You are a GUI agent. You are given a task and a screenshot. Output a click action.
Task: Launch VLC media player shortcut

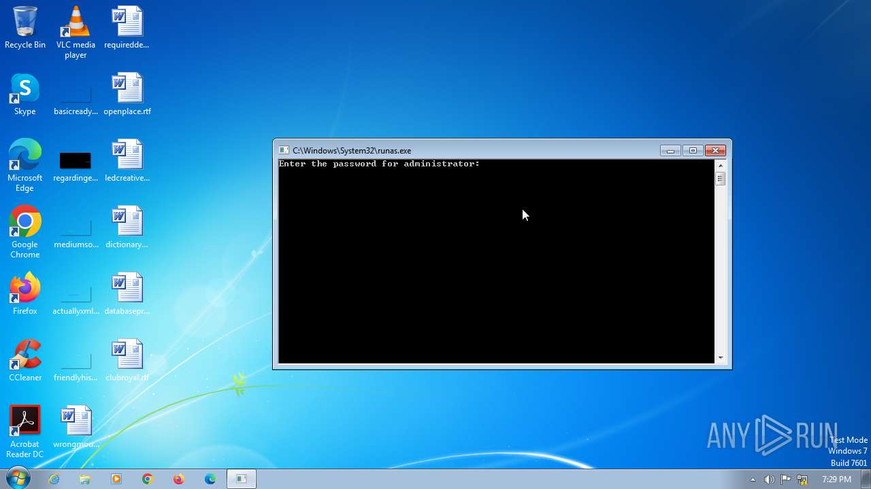[x=76, y=32]
